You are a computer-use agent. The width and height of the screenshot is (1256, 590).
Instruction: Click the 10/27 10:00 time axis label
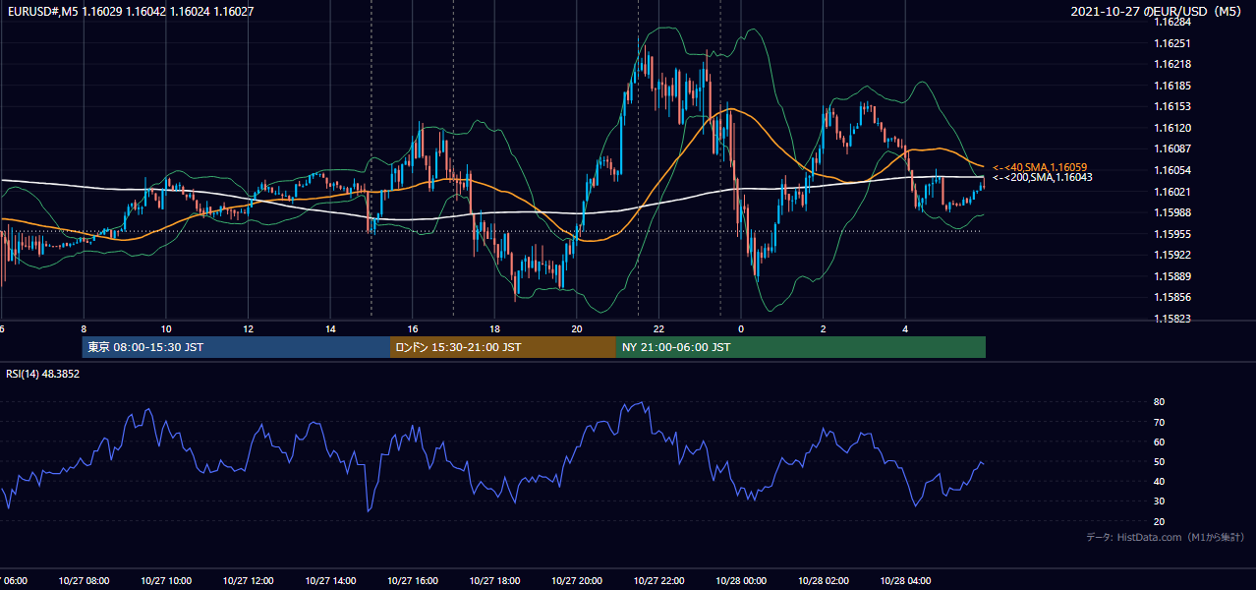point(166,581)
